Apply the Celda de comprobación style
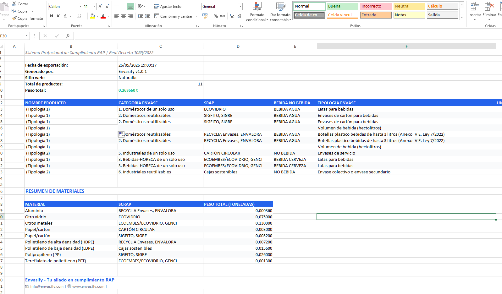The width and height of the screenshot is (502, 294). coord(309,15)
